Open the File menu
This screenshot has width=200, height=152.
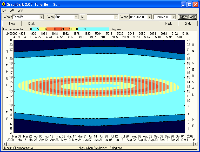(x=4, y=10)
